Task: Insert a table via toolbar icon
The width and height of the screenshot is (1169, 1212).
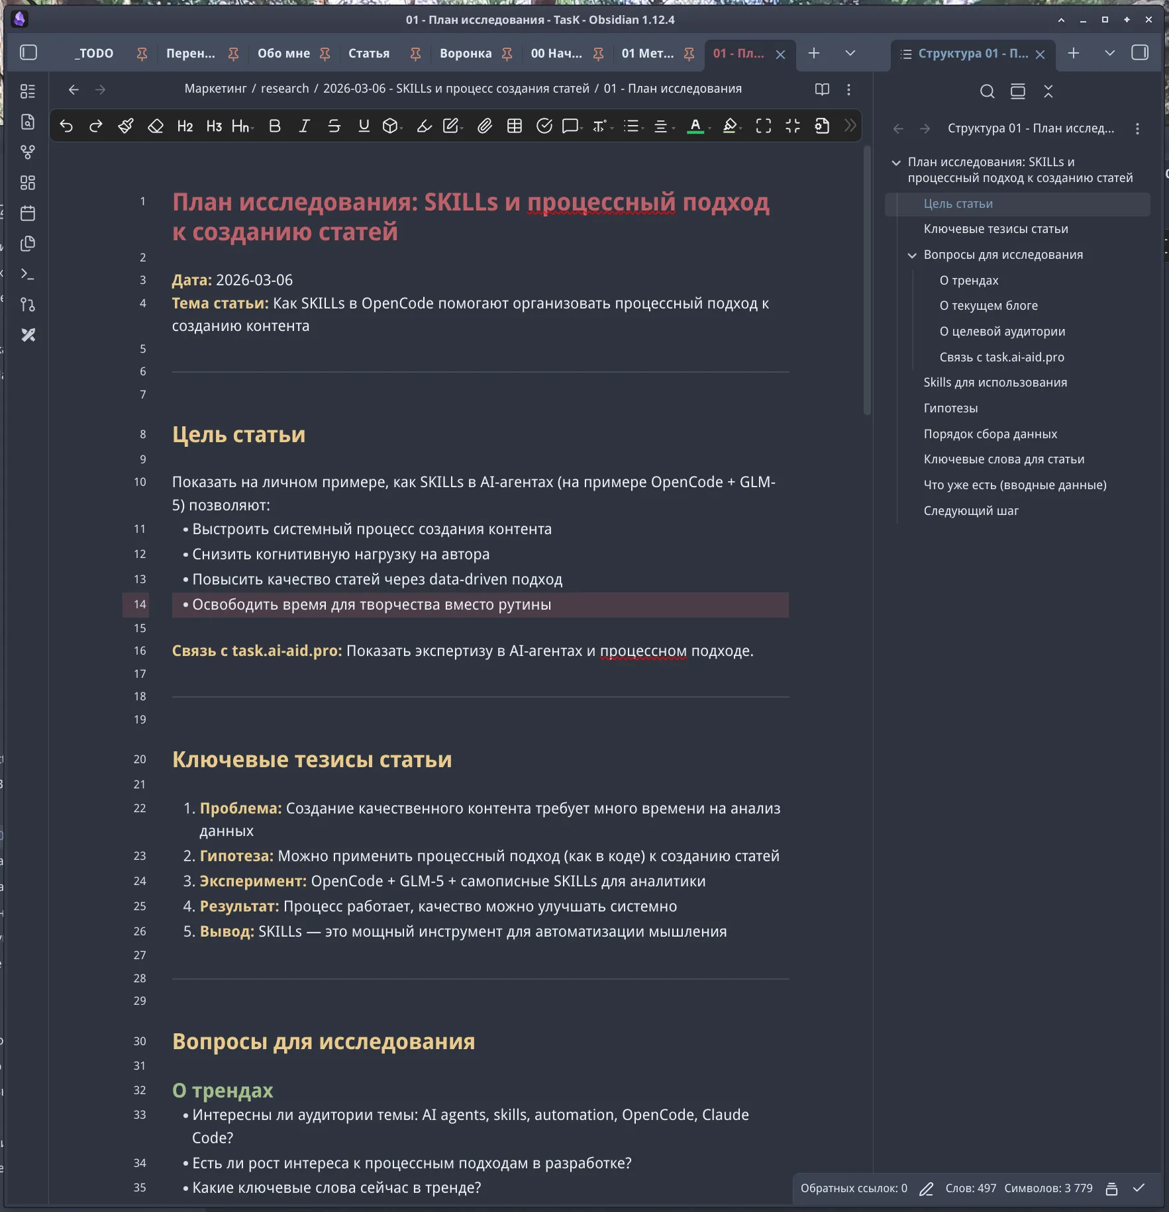Action: coord(515,126)
